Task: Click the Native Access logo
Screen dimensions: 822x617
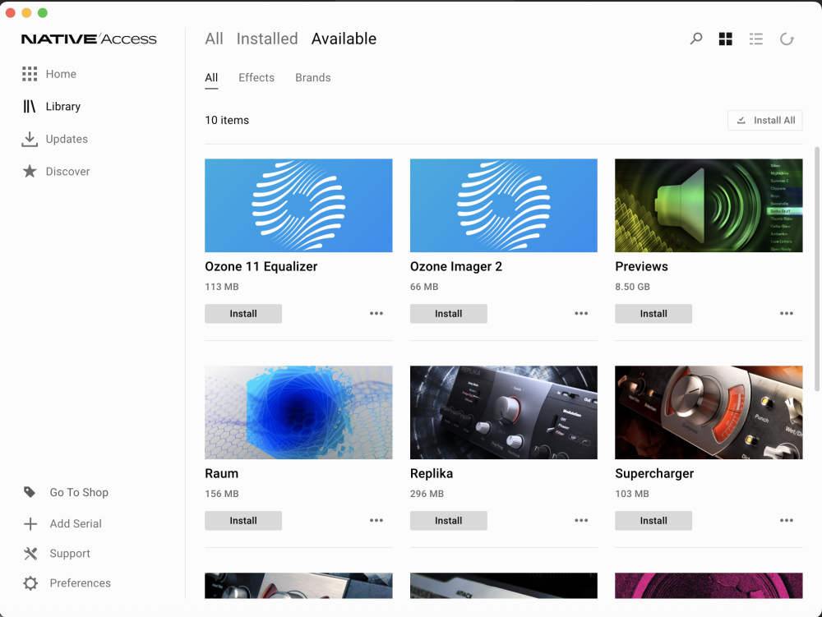Action: [x=89, y=39]
